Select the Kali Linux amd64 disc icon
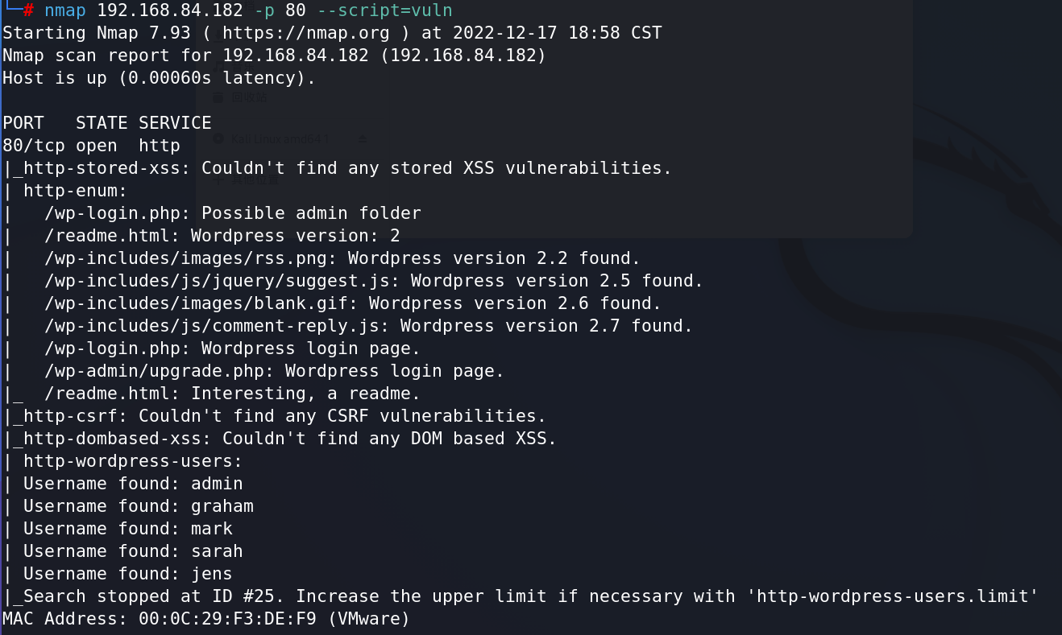This screenshot has height=635, width=1062. (218, 138)
